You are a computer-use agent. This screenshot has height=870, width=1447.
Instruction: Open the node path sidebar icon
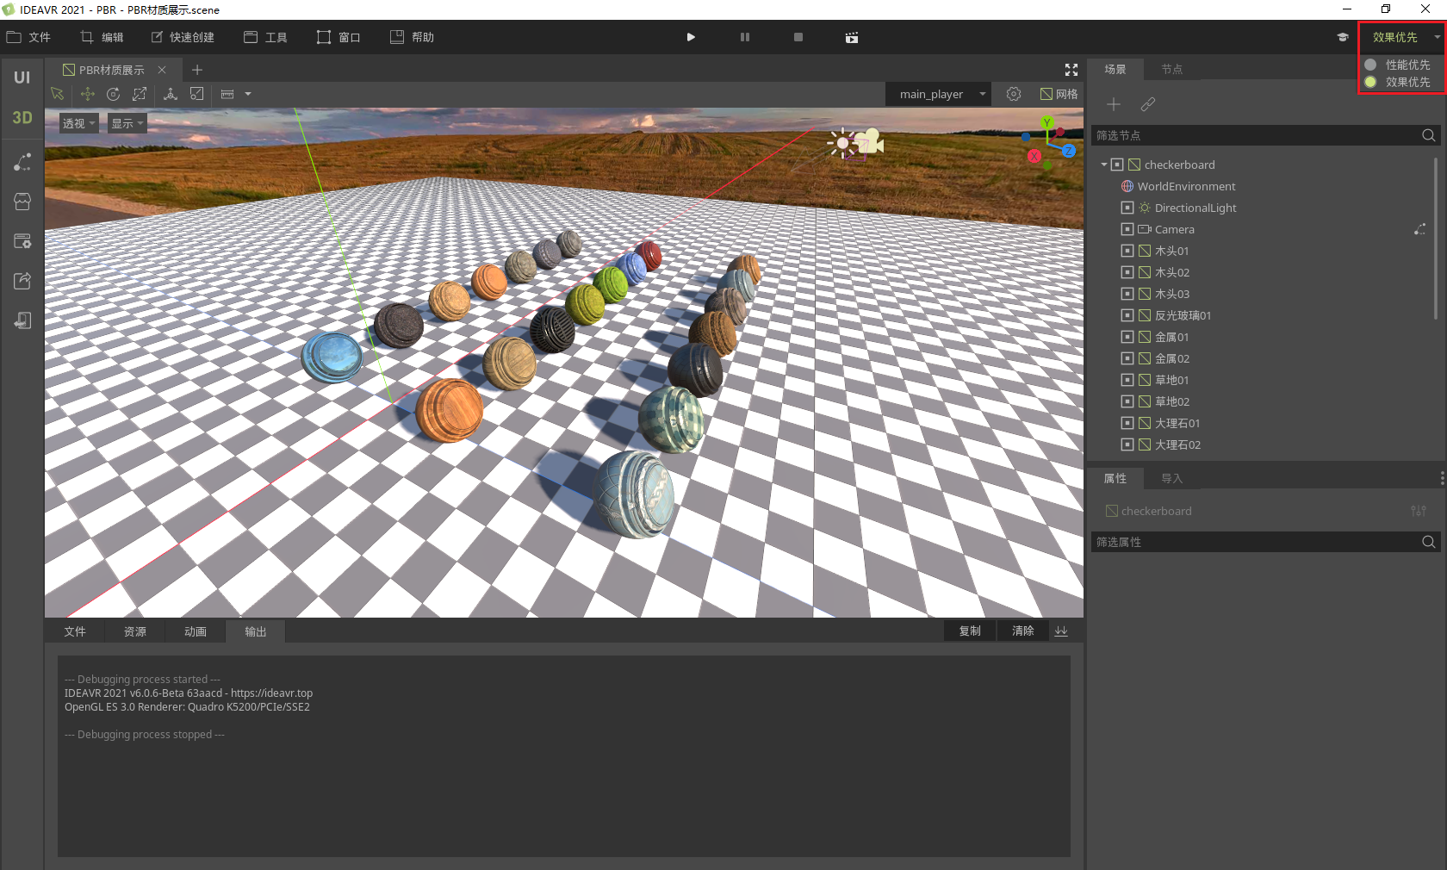coord(22,162)
